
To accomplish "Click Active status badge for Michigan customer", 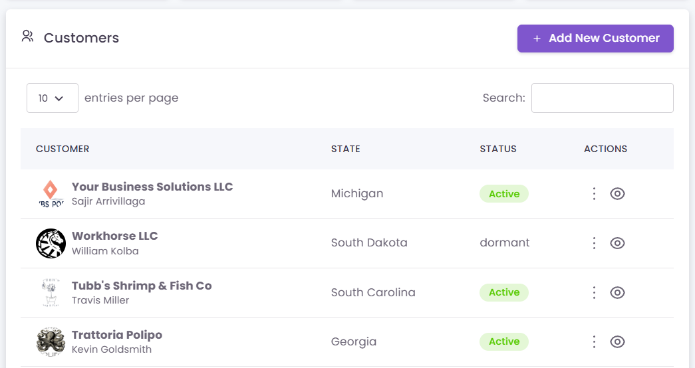I will coord(503,194).
